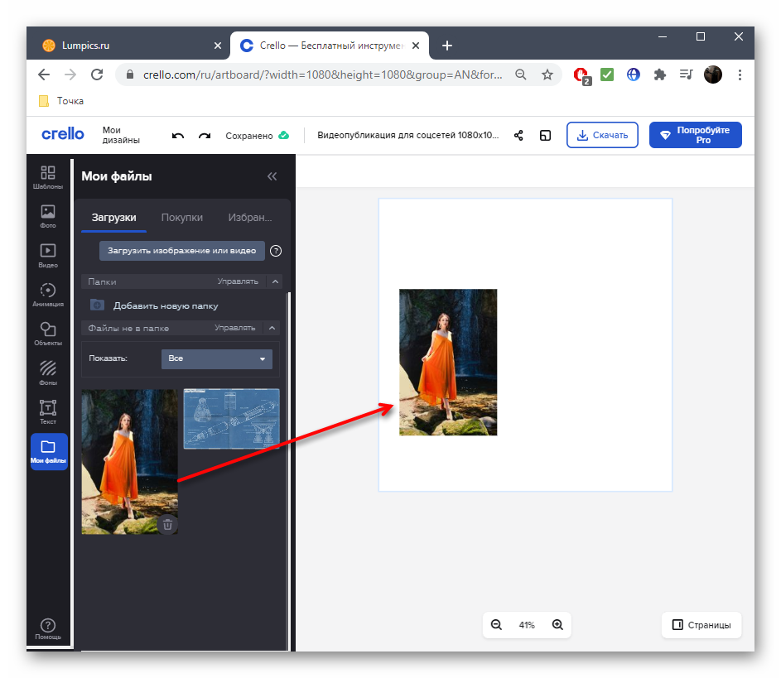Open the Объекты sidebar section
Screen dimensions: 781x678
48,333
